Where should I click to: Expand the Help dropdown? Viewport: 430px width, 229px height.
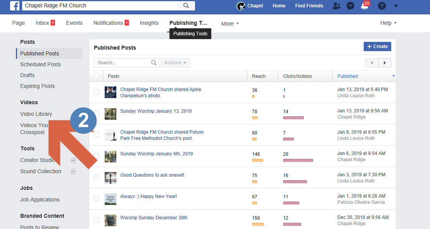pyautogui.click(x=388, y=23)
